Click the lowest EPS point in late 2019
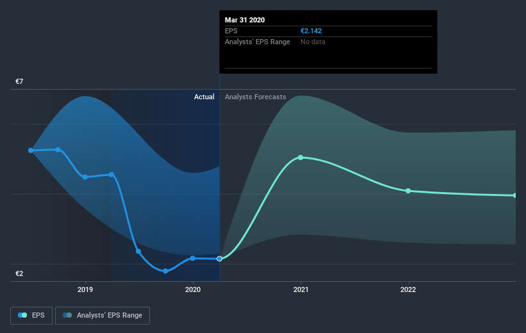 [x=165, y=271]
